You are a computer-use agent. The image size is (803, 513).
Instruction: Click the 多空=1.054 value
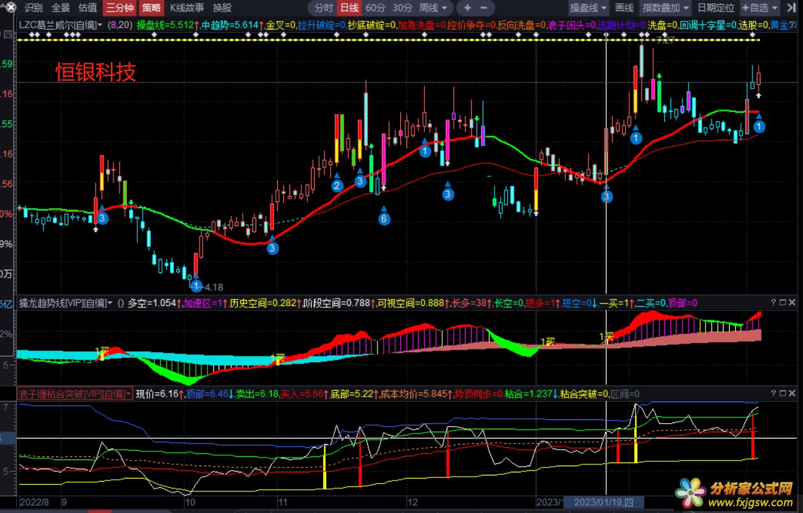pyautogui.click(x=151, y=303)
